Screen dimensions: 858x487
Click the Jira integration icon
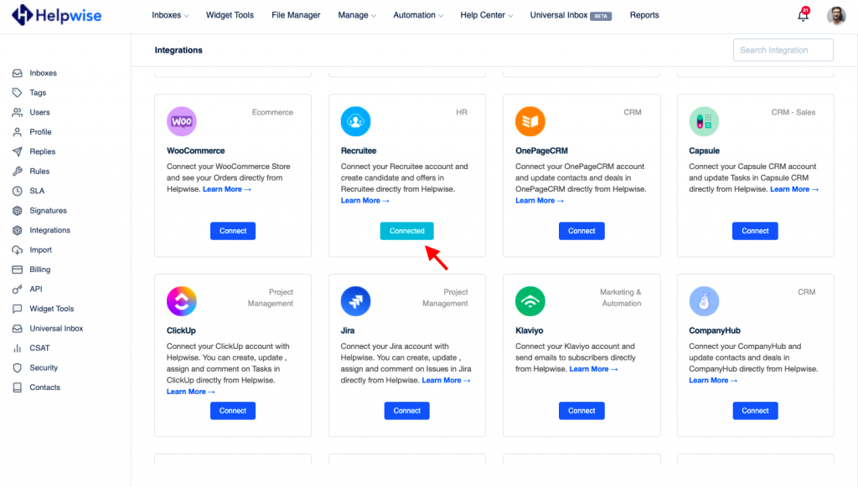(x=355, y=301)
